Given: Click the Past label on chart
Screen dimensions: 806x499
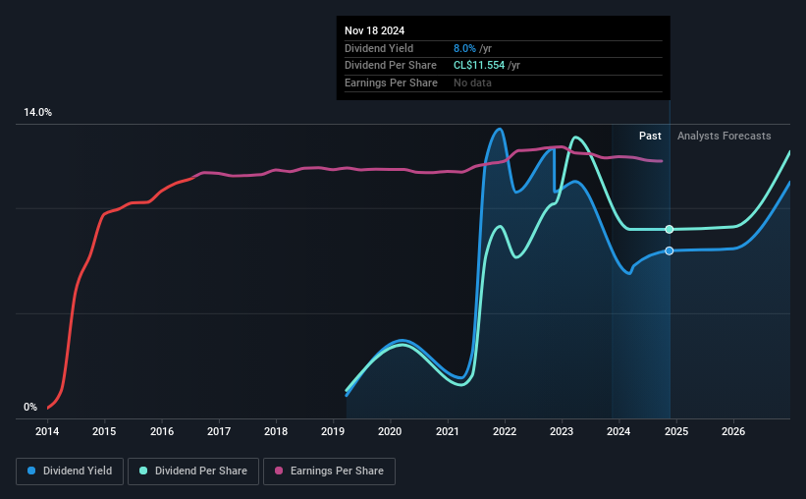Looking at the screenshot, I should (650, 136).
